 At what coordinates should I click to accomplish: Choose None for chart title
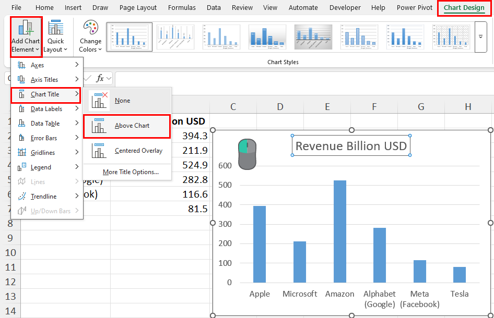[127, 101]
